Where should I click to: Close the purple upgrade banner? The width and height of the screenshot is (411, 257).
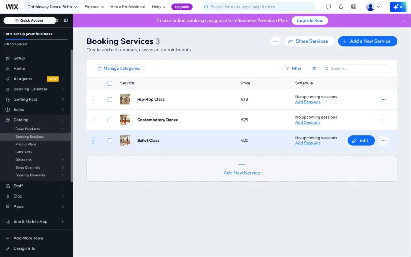(405, 20)
